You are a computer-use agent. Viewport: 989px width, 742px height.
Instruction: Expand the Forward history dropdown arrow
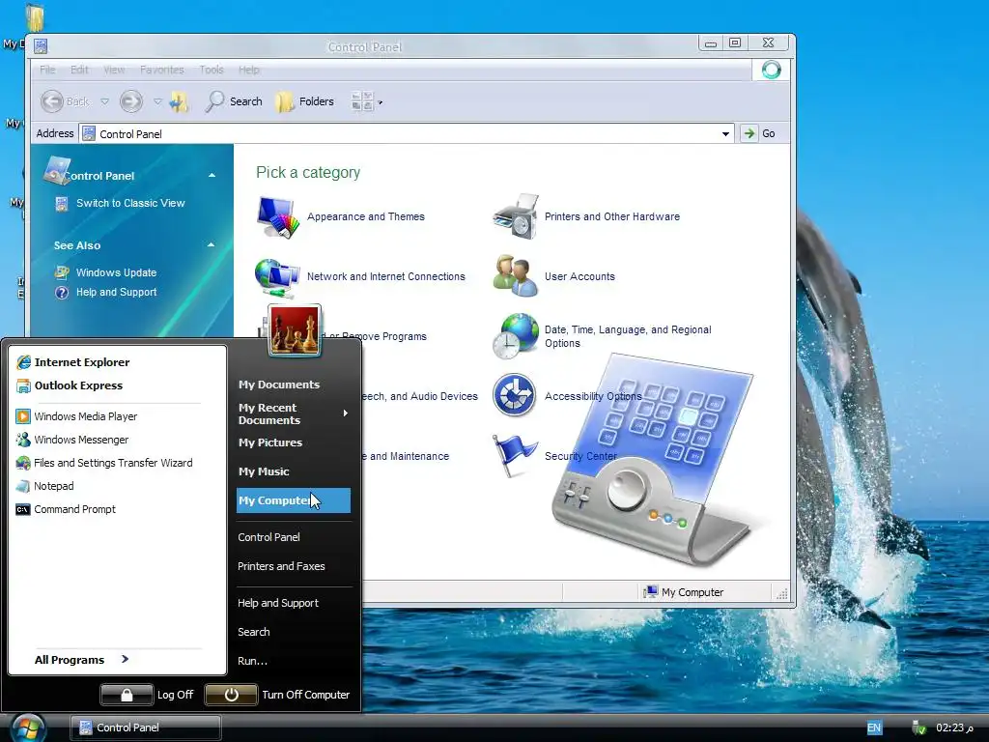pos(157,101)
